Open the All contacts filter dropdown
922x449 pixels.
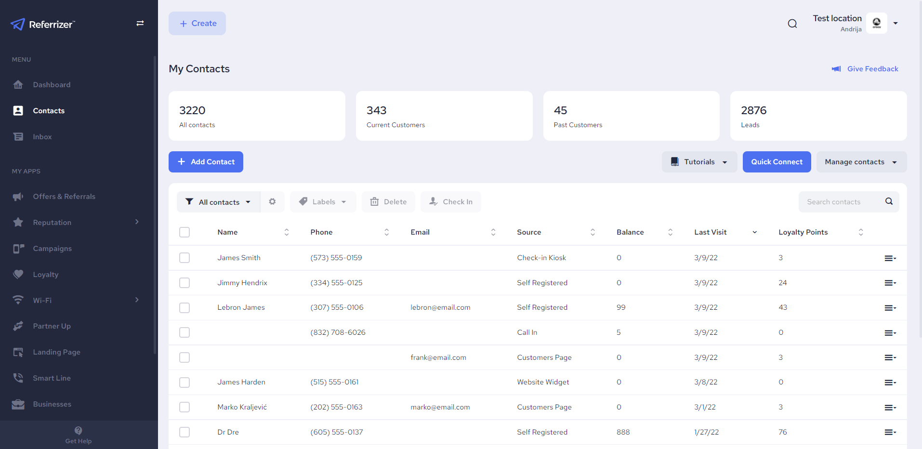tap(218, 201)
